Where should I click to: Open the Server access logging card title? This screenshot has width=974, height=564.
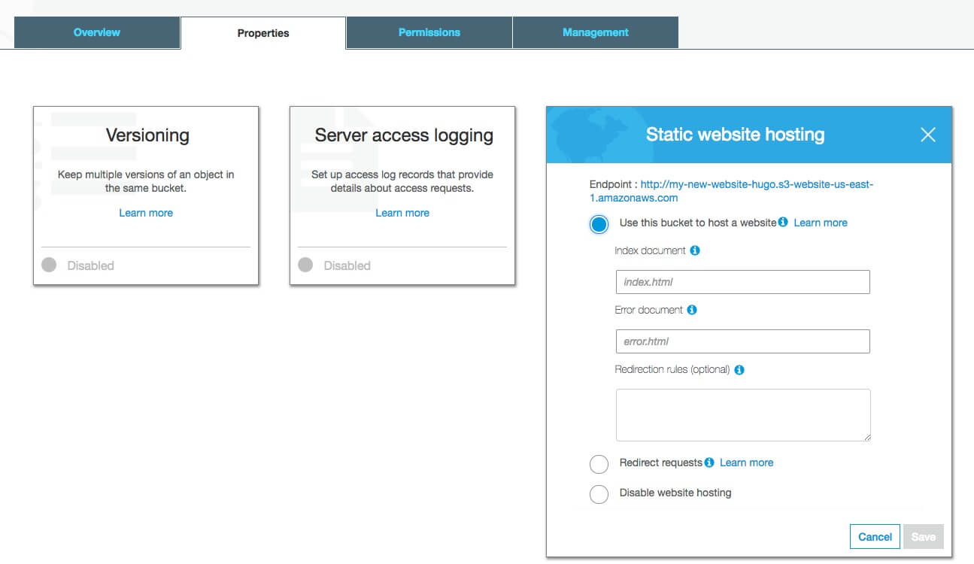(x=404, y=135)
